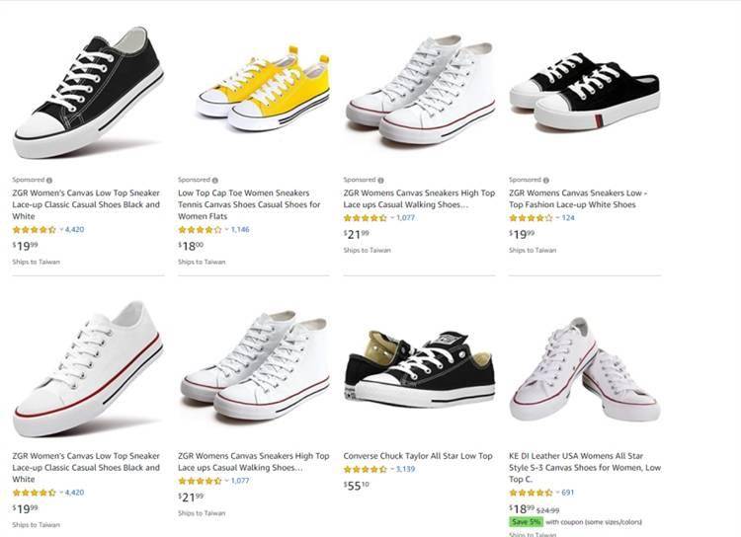View the 3,139 reviews for Converse shoes
This screenshot has height=537, width=741.
coord(405,469)
